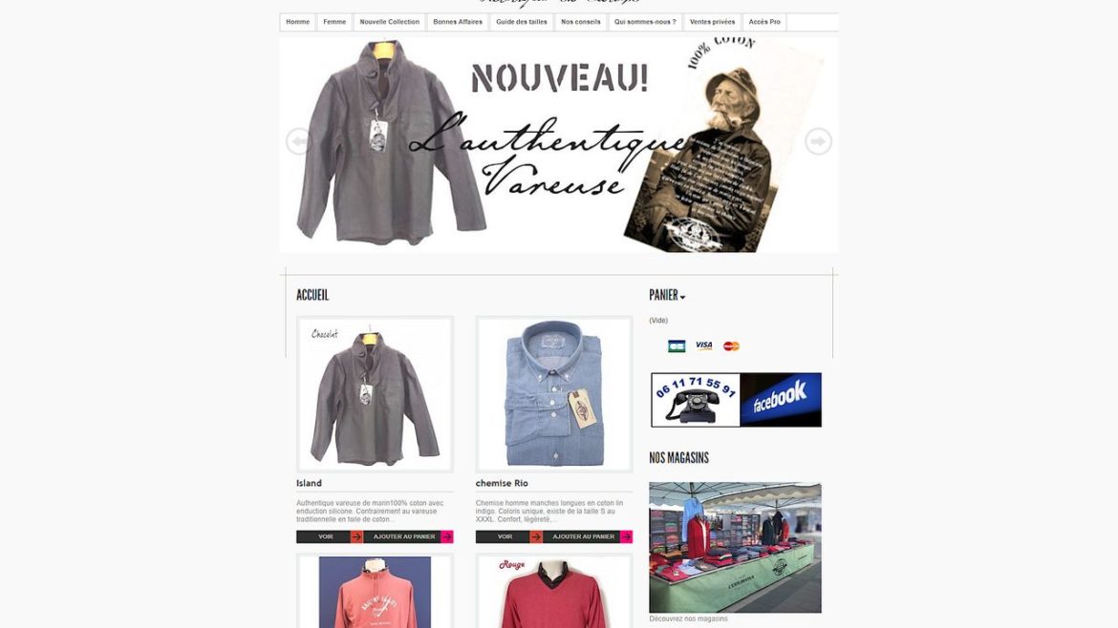Screen dimensions: 1118x628
Task: Open Ventes privées menu item
Action: tap(712, 22)
